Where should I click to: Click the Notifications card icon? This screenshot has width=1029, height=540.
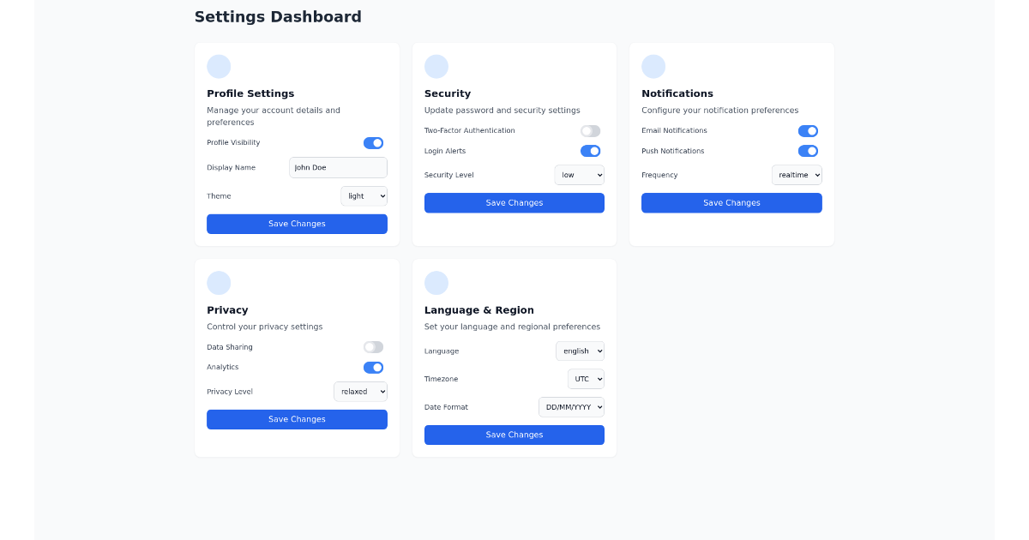click(x=653, y=66)
